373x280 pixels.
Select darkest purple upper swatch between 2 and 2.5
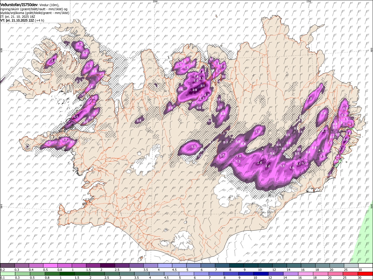(x=108, y=266)
